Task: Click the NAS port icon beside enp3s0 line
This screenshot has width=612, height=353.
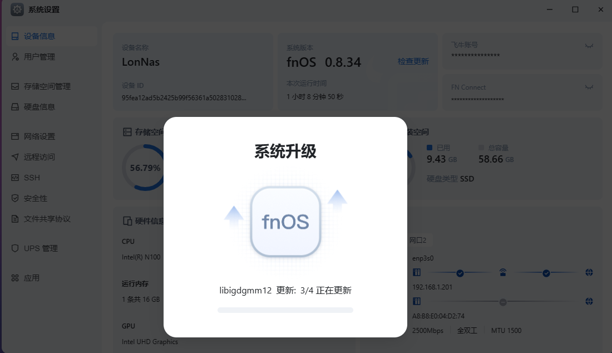Action: pos(417,272)
